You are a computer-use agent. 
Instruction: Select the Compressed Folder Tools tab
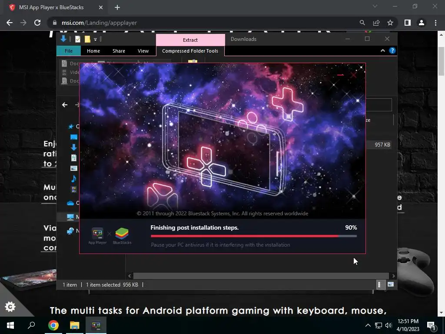(x=190, y=51)
